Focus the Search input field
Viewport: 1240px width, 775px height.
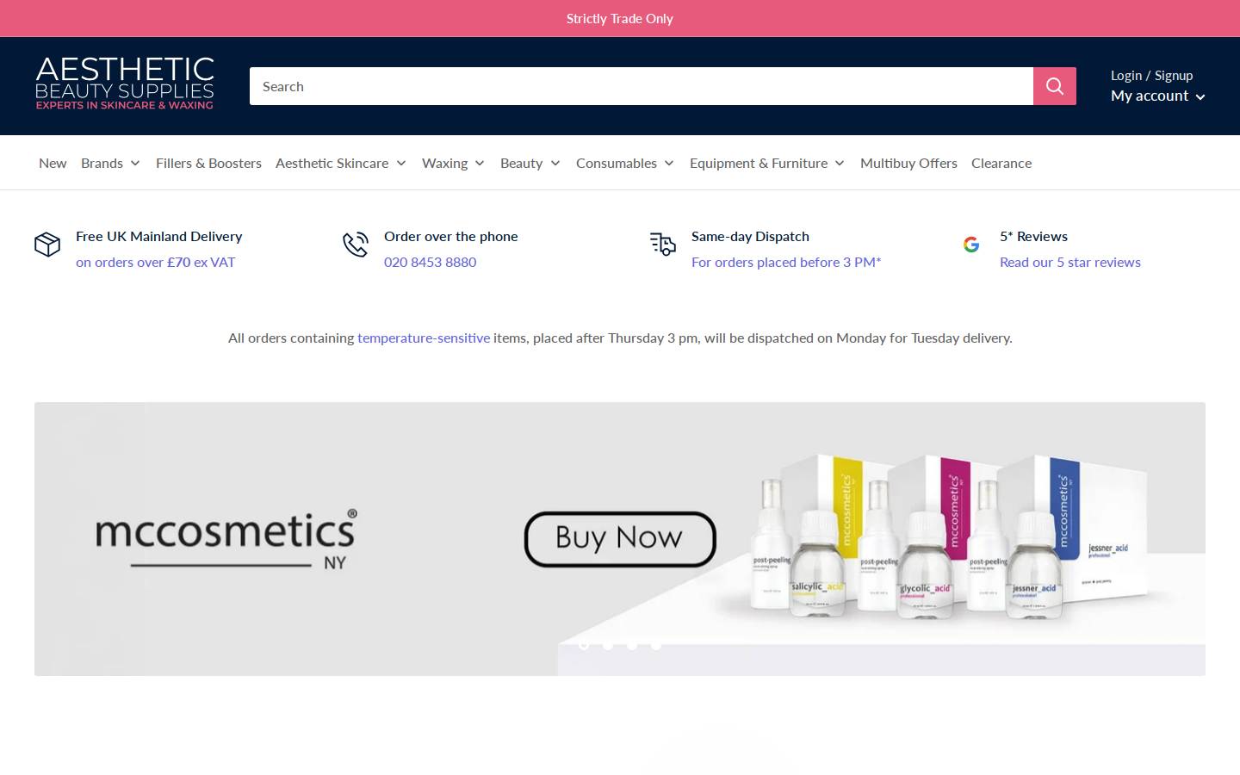tap(642, 86)
